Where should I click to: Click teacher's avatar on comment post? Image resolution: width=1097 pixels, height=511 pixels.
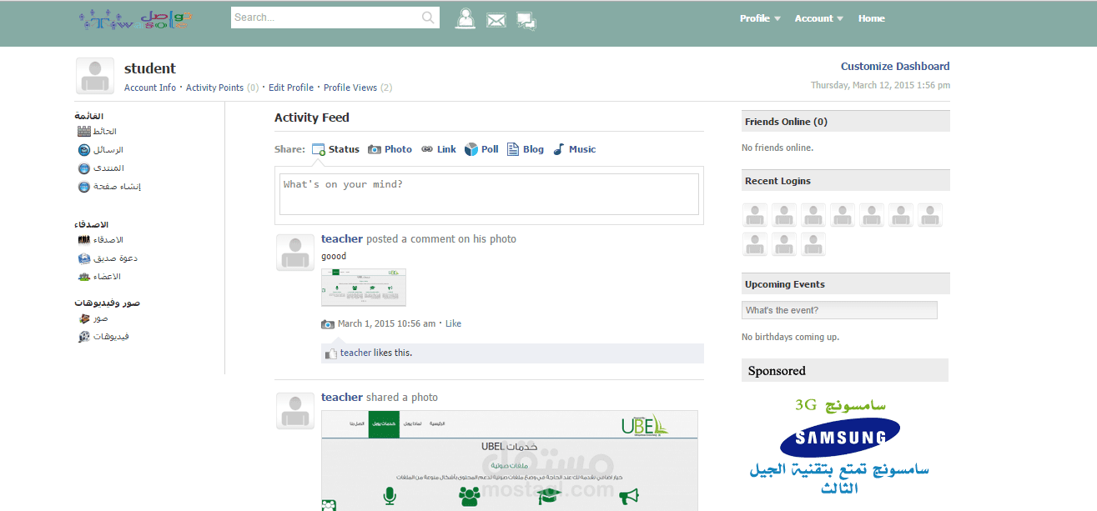(295, 253)
